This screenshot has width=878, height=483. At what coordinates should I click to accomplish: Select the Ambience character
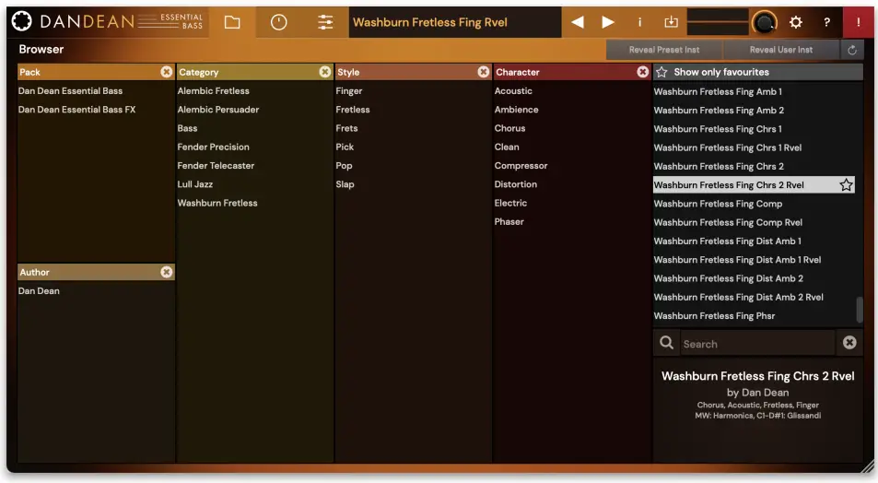(516, 110)
